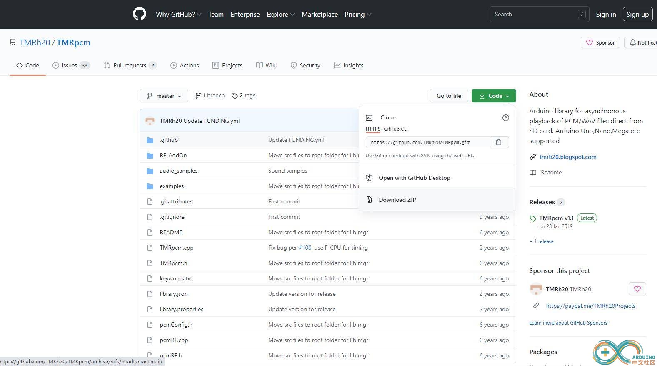
Task: Click the Sponsor button at top
Action: point(600,42)
